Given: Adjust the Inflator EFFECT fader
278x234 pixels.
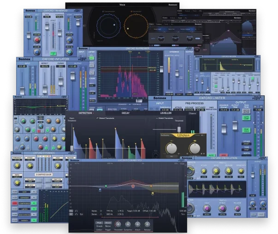Looking at the screenshot, I should point(45,89).
